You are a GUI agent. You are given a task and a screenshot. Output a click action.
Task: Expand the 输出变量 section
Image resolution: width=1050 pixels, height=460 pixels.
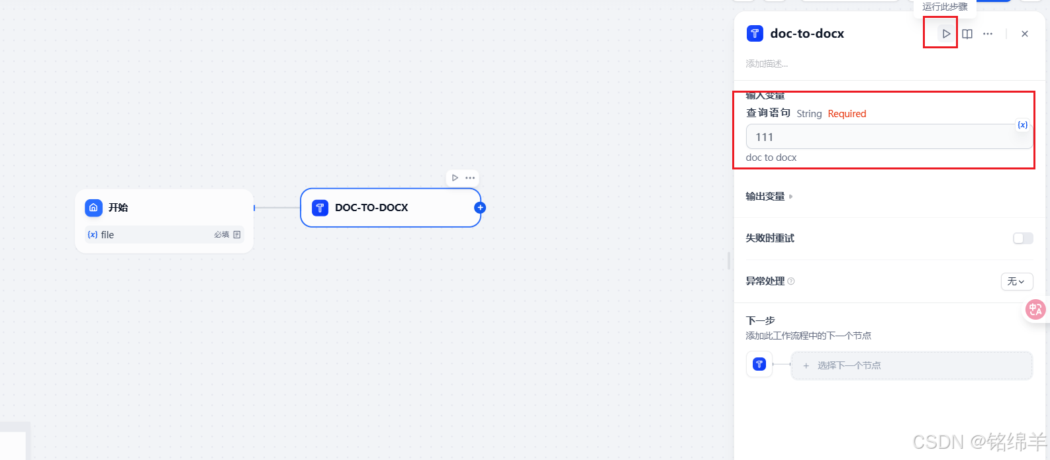coord(769,197)
